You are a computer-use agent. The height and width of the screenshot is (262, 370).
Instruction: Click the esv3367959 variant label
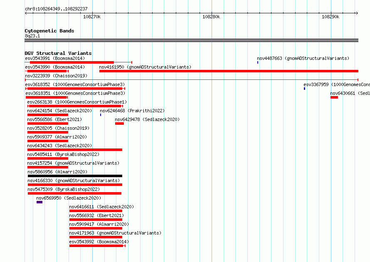coord(337,84)
